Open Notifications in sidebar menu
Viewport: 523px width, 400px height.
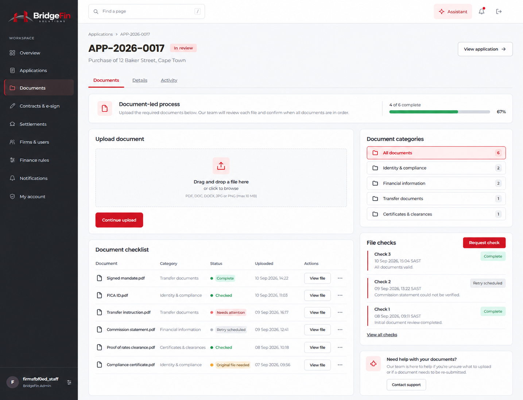(x=39, y=178)
